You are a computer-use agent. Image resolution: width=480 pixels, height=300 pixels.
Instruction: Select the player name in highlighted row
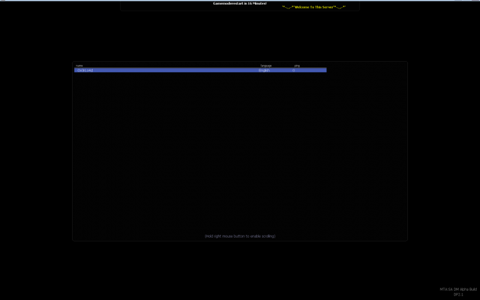coord(85,70)
